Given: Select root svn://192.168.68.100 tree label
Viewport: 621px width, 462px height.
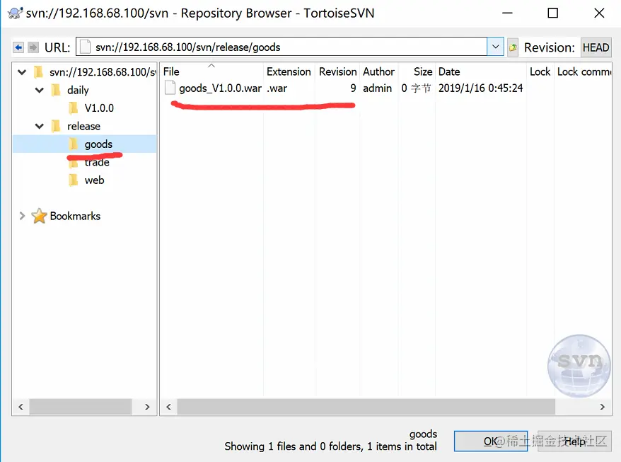Looking at the screenshot, I should (103, 72).
